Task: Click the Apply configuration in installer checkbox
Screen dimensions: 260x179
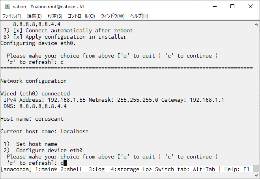Action: 17,37
